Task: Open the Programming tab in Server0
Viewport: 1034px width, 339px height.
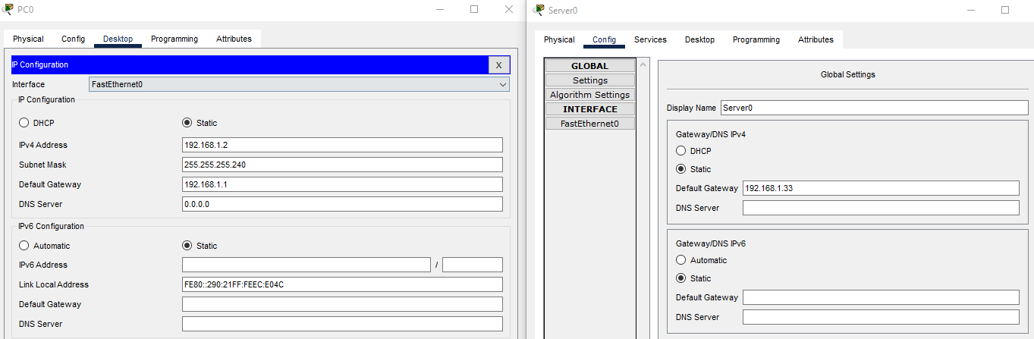Action: [756, 39]
